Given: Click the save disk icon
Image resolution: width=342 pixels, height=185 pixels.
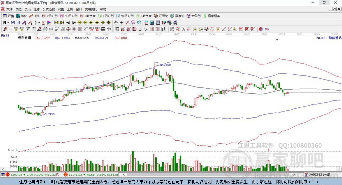Looking at the screenshot, I should pos(164,23).
